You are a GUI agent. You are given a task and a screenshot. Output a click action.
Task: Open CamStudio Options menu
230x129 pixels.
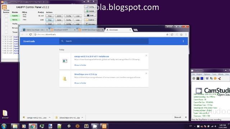207,74
